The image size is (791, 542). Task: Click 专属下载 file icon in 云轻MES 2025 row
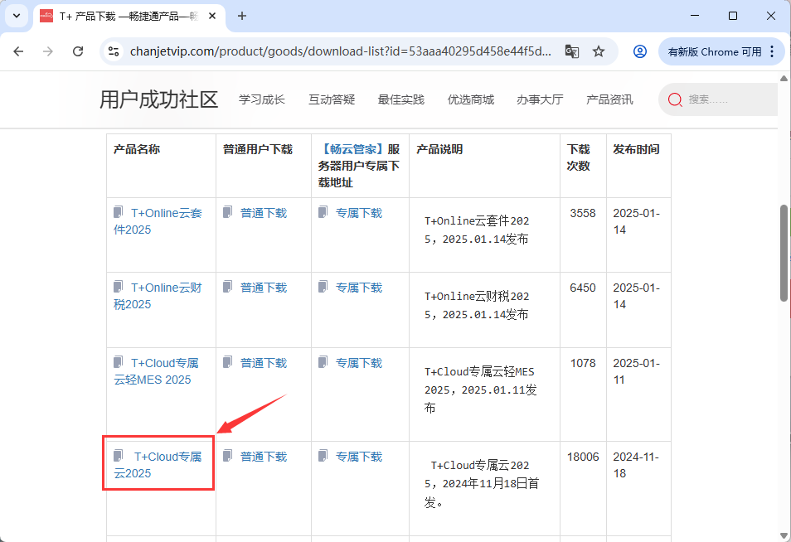323,362
